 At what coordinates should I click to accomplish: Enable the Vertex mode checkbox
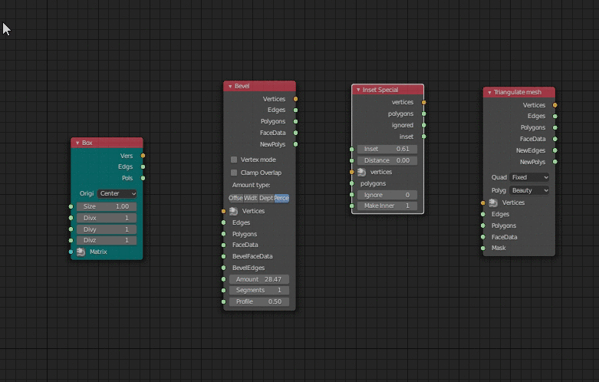point(234,160)
